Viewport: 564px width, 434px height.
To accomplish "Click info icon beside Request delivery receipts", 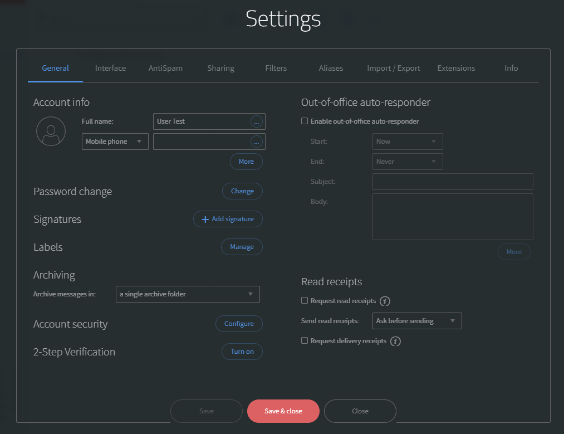I will (x=395, y=341).
